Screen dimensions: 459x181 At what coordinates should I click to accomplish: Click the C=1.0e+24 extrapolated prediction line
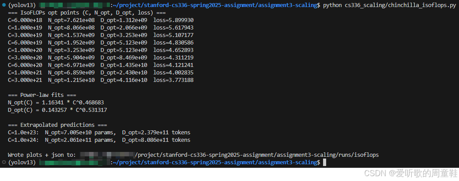click(x=99, y=140)
